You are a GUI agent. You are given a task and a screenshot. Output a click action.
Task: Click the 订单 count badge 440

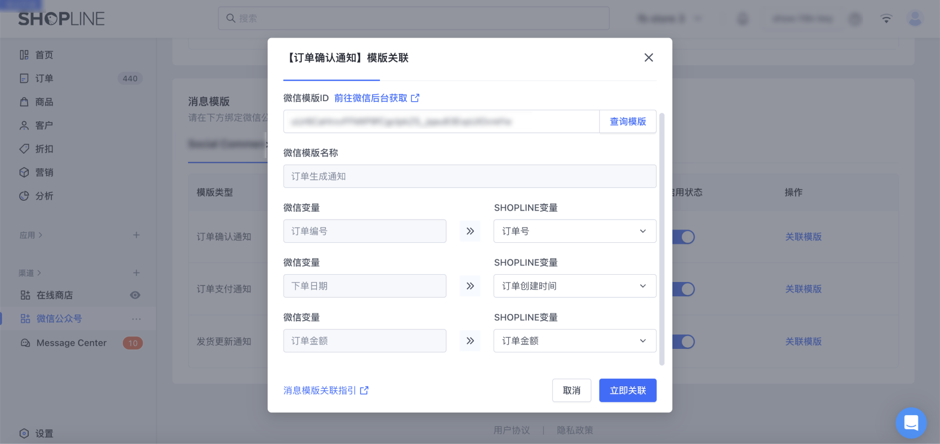(130, 79)
